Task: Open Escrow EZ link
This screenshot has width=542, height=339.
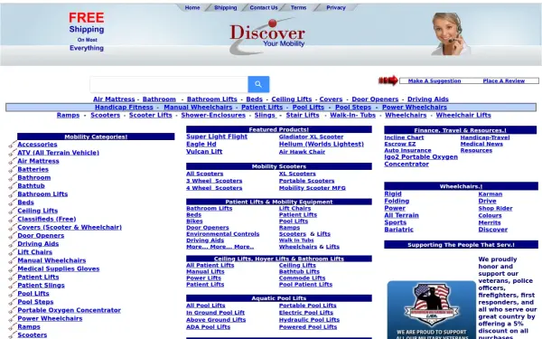Action: click(400, 144)
